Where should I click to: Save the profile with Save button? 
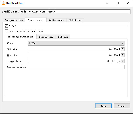(x=103, y=106)
